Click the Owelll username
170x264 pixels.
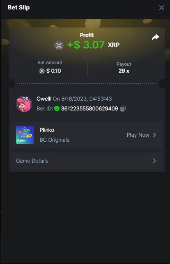[44, 99]
